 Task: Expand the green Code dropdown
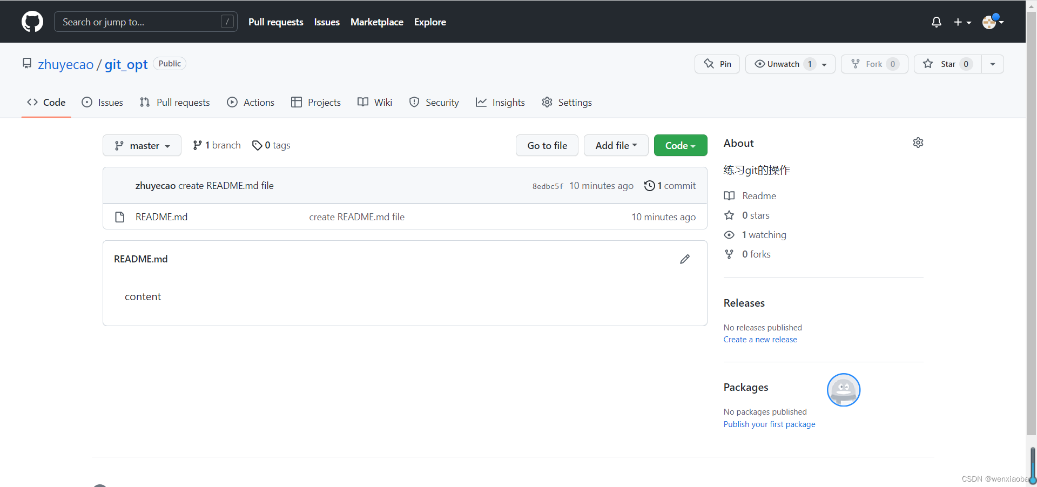coord(681,145)
